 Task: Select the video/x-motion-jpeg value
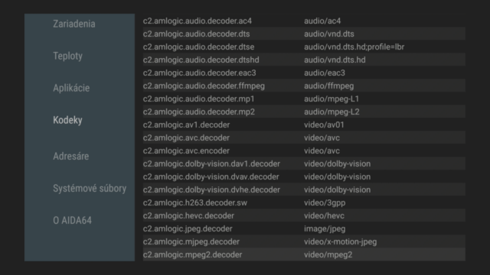tap(340, 241)
